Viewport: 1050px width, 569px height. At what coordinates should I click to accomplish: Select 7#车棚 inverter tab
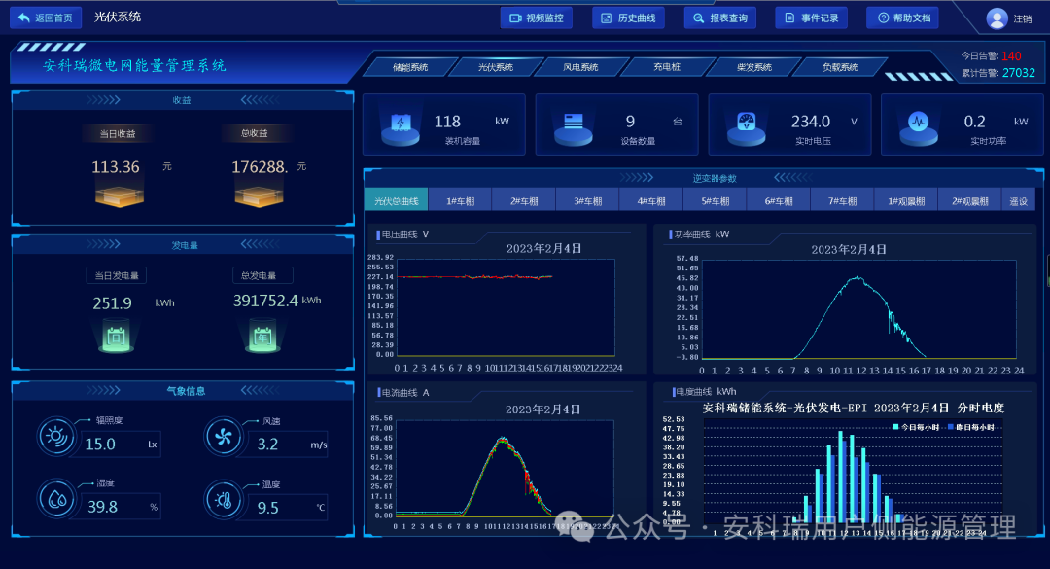(842, 201)
